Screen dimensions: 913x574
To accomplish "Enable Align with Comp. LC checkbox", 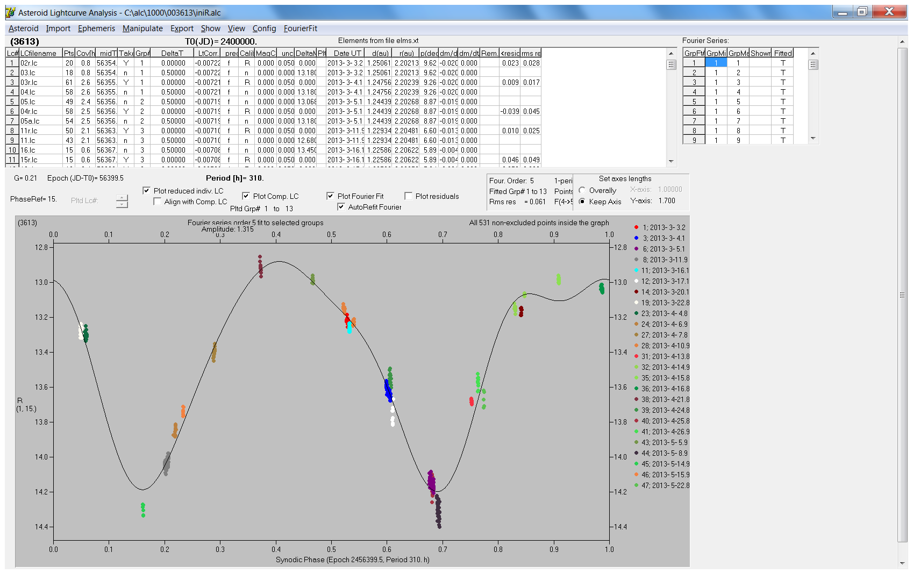I will [x=157, y=201].
